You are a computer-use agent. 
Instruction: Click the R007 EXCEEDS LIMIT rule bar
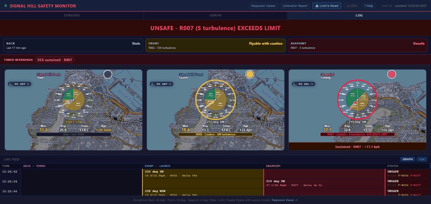pos(357,134)
